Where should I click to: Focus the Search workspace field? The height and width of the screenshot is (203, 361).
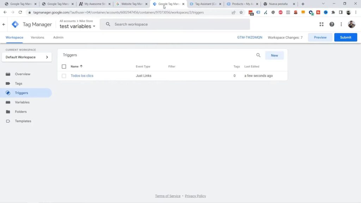pyautogui.click(x=175, y=24)
